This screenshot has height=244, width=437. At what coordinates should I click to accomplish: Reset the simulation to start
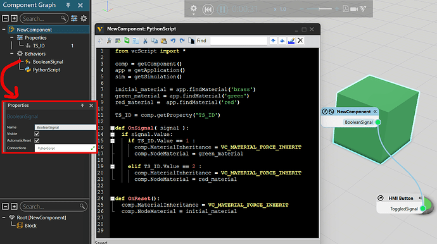(208, 9)
